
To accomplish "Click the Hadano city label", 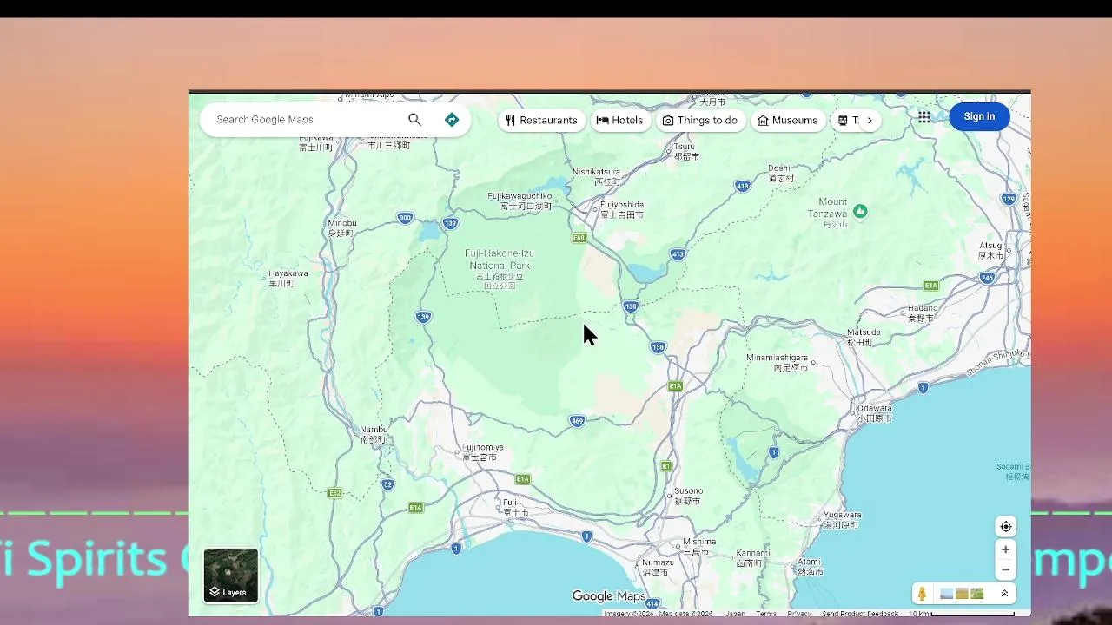I will tap(921, 312).
